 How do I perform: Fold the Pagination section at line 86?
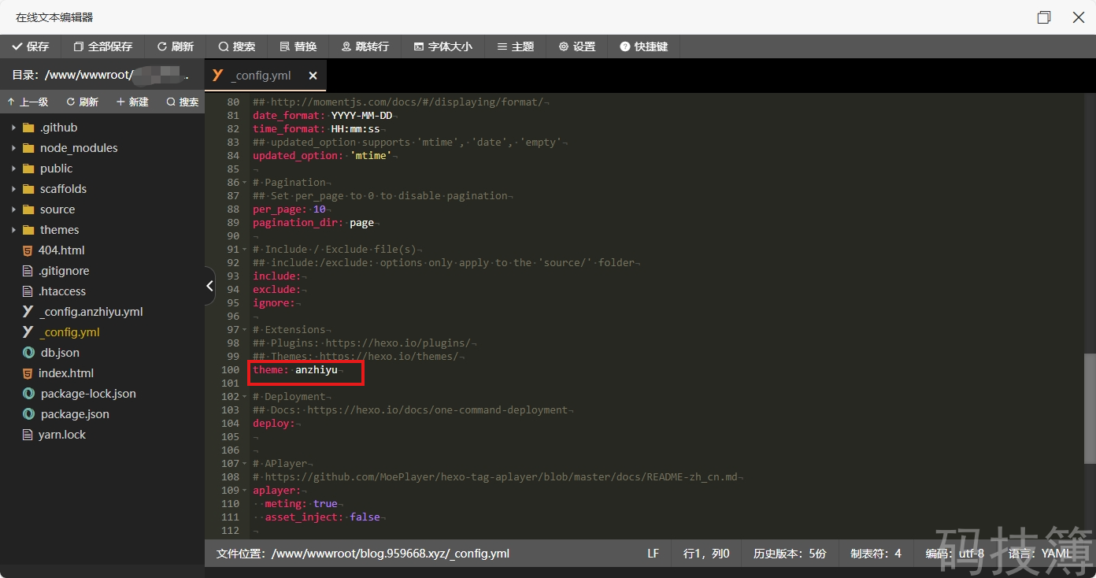tap(245, 183)
